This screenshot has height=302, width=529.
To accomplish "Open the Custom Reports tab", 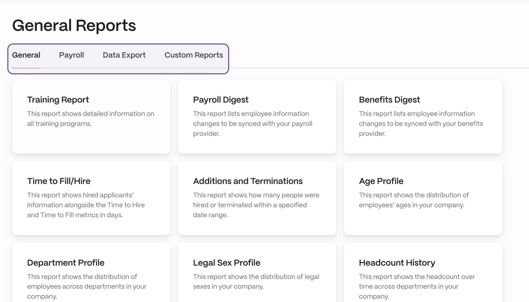I will 194,55.
